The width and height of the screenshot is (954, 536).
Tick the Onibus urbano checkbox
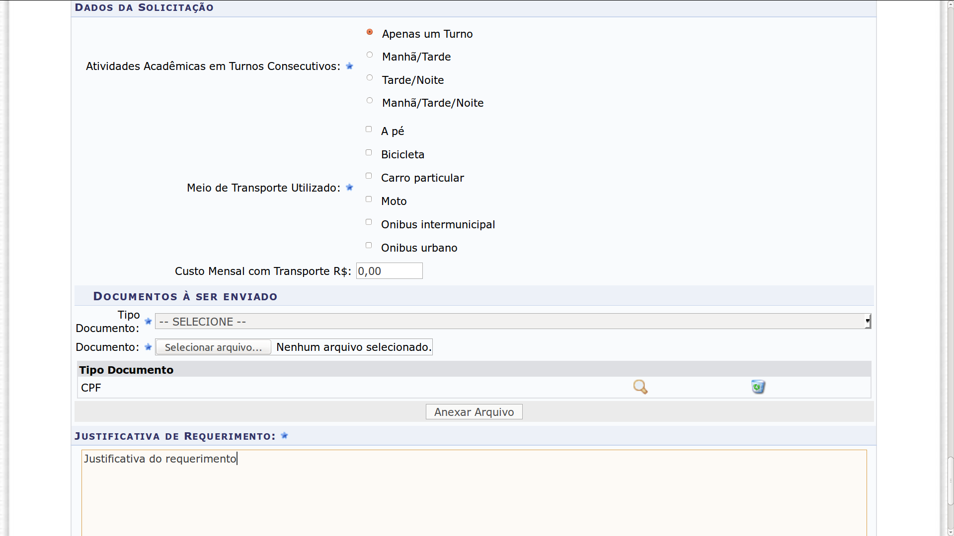click(369, 246)
